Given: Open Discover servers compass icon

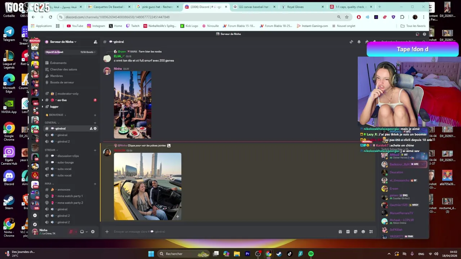Looking at the screenshot, I should coord(35,224).
